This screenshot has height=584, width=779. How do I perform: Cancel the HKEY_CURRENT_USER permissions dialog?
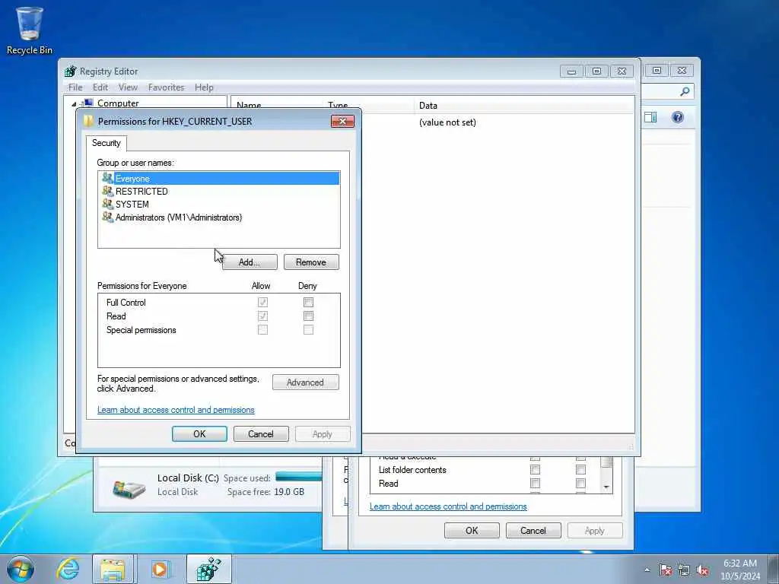261,434
